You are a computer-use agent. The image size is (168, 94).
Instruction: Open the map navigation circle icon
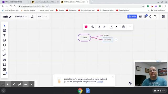[x=130, y=83]
